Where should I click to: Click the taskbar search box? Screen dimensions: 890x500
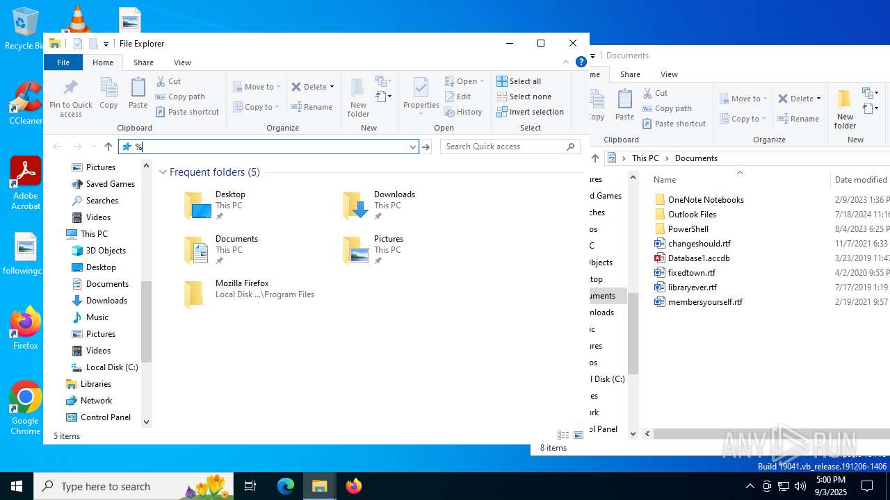134,486
